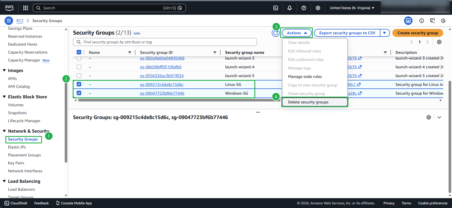
Task: Open the AWS services grid menu
Action: (x=26, y=8)
